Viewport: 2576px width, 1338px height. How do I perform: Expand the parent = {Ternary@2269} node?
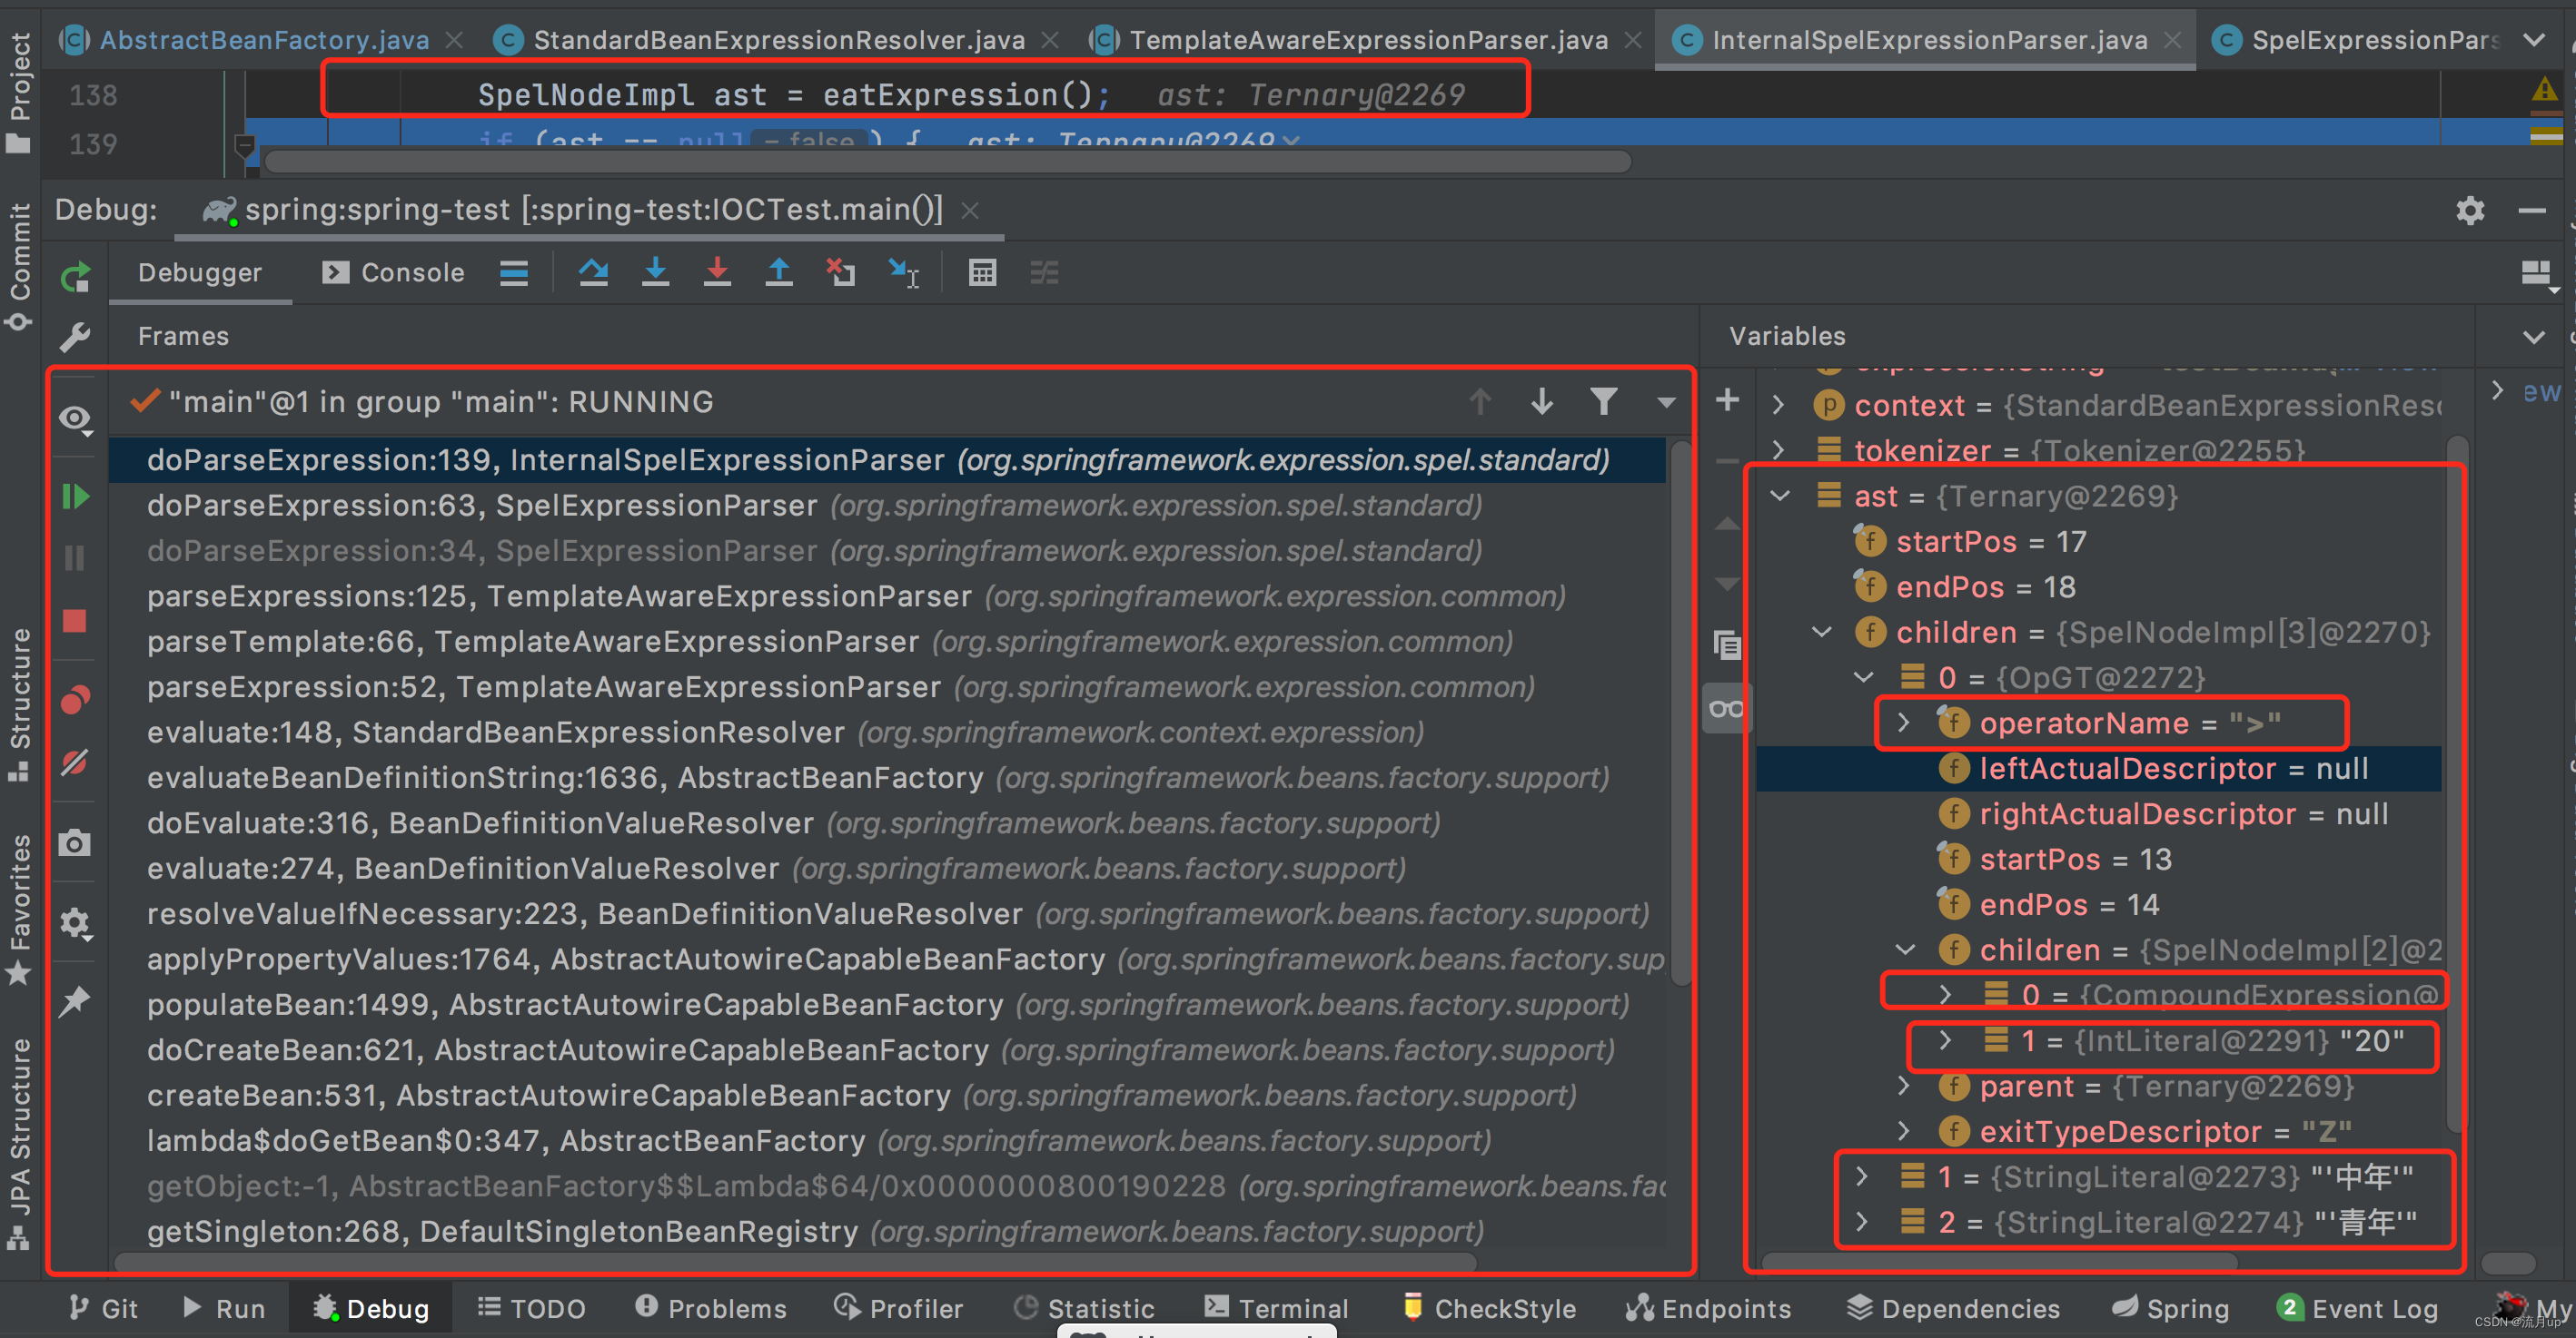click(1904, 1087)
